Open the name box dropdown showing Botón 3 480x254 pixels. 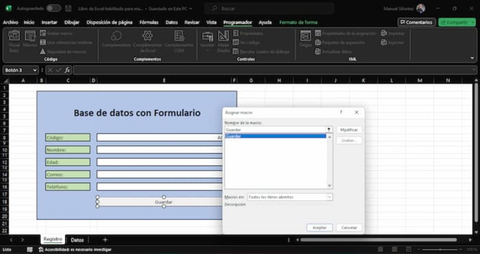[34, 70]
